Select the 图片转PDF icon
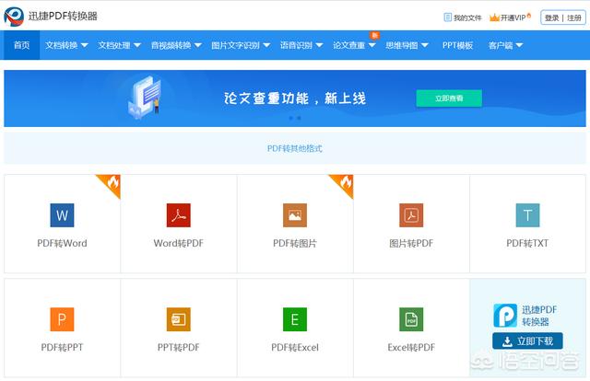 pos(411,215)
